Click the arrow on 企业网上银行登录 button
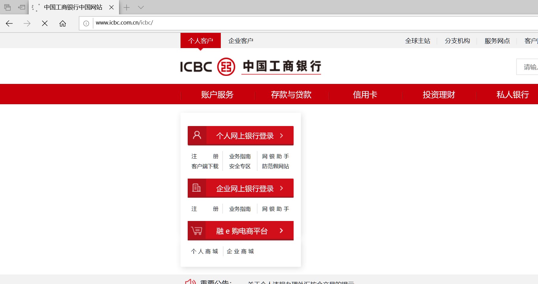This screenshot has height=284, width=538. pos(281,188)
